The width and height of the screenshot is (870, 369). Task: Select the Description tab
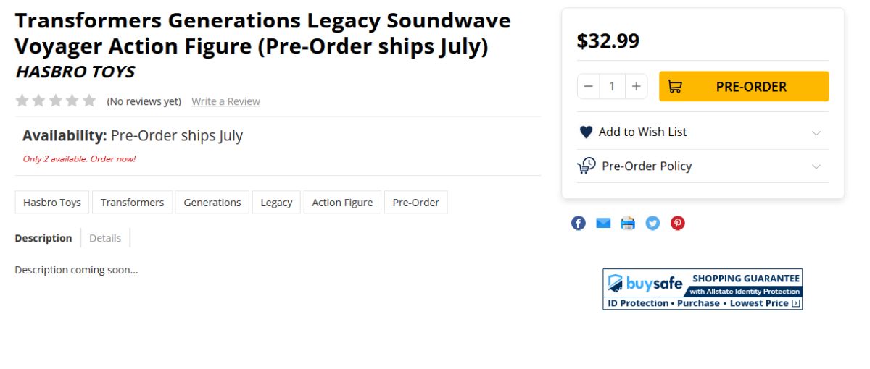[43, 238]
